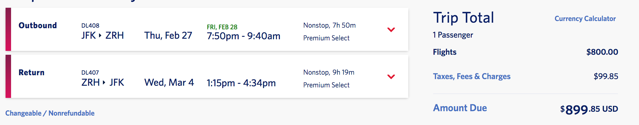Expand the Return flight details chevron
This screenshot has width=639, height=125.
[x=391, y=77]
